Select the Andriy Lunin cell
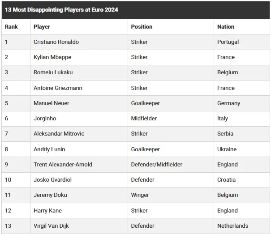Screen dimensions: 271x234 tap(49, 149)
